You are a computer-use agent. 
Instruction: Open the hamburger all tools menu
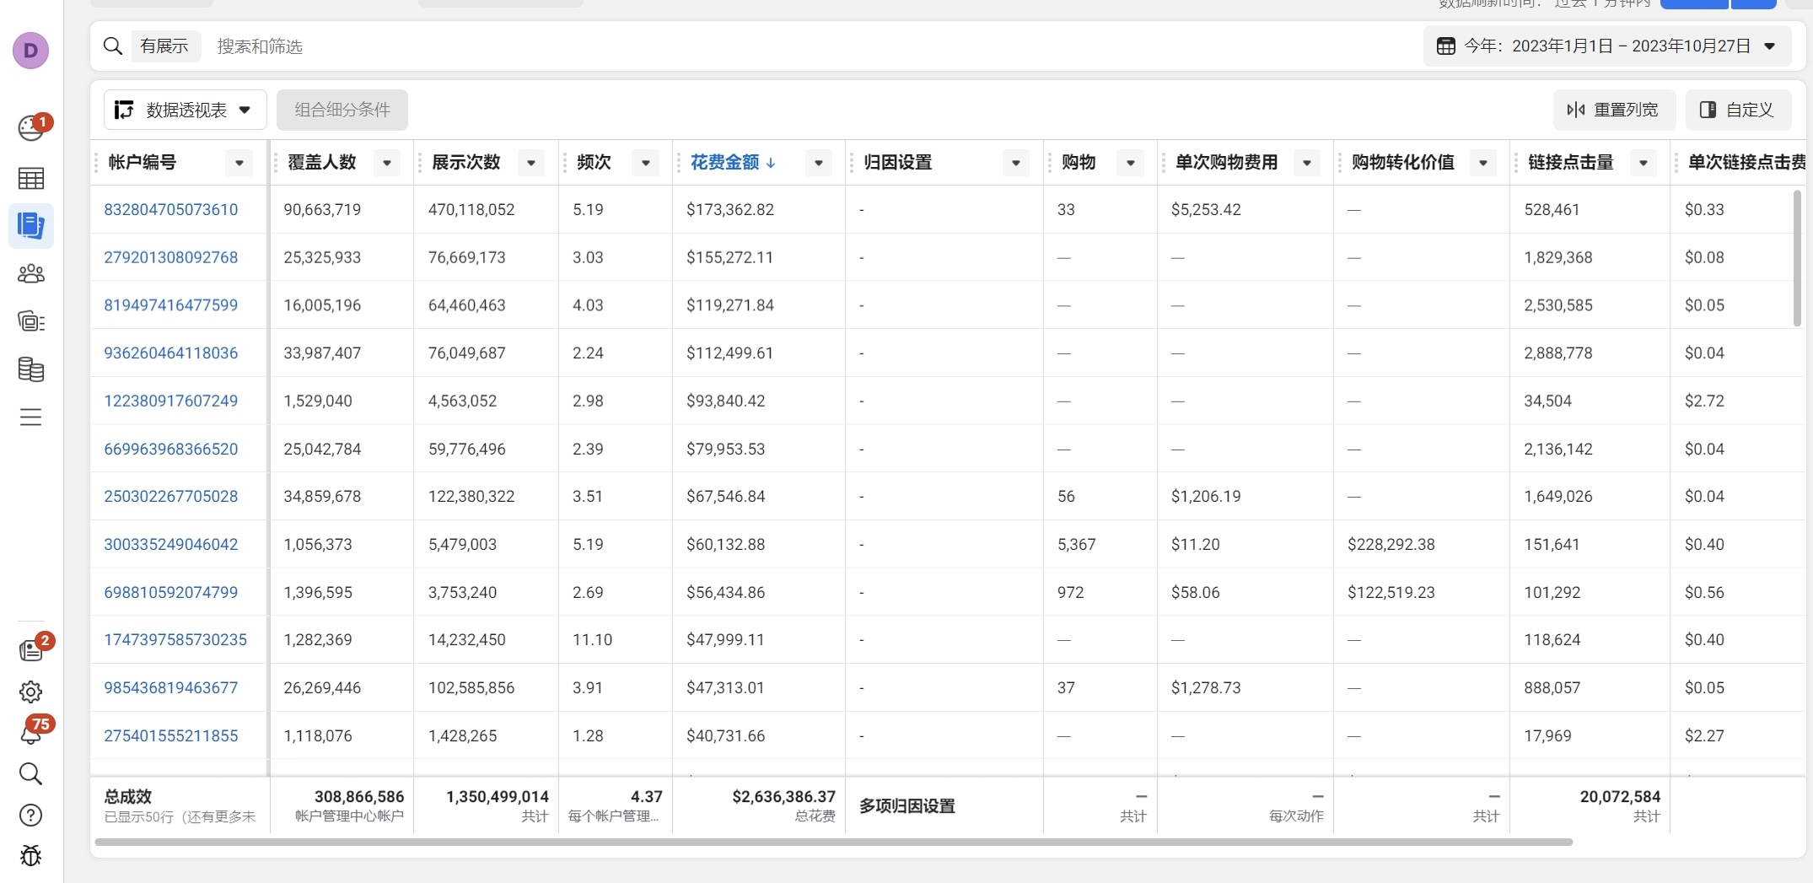point(30,417)
